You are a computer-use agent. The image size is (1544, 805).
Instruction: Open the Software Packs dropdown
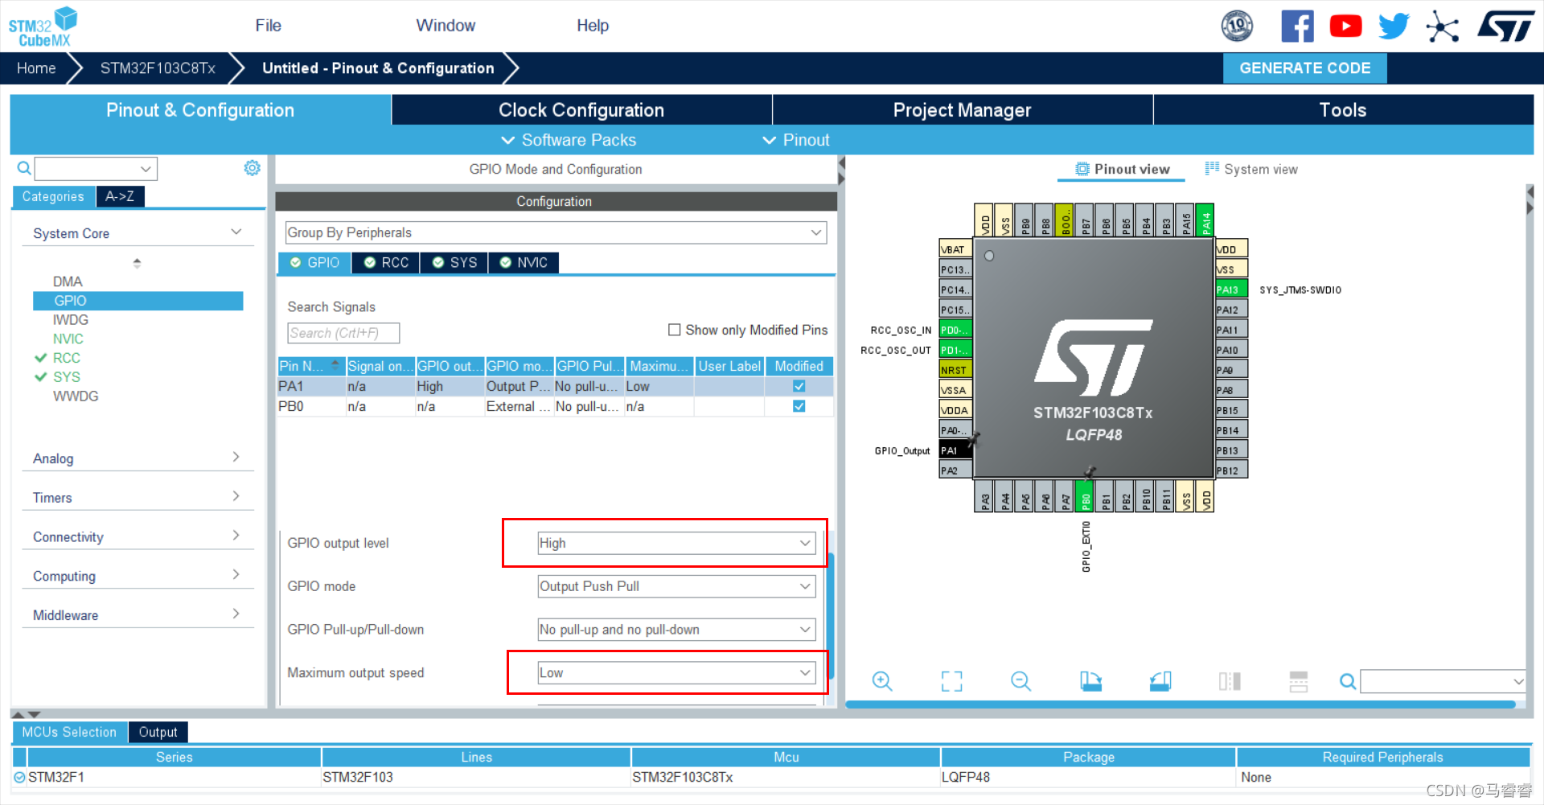569,140
